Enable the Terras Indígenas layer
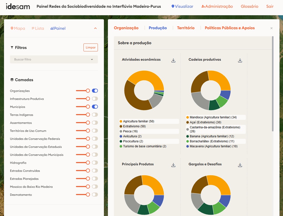The width and height of the screenshot is (283, 216). [x=95, y=115]
